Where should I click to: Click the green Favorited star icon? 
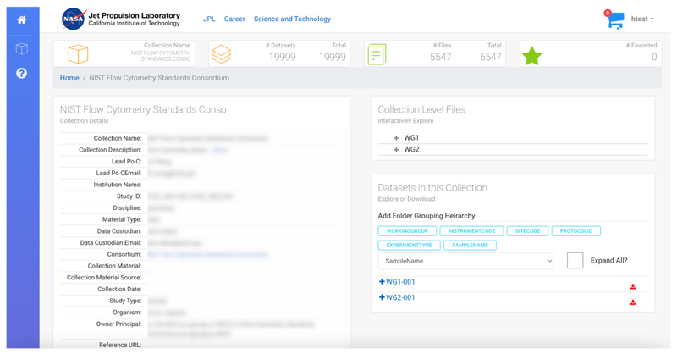click(531, 56)
